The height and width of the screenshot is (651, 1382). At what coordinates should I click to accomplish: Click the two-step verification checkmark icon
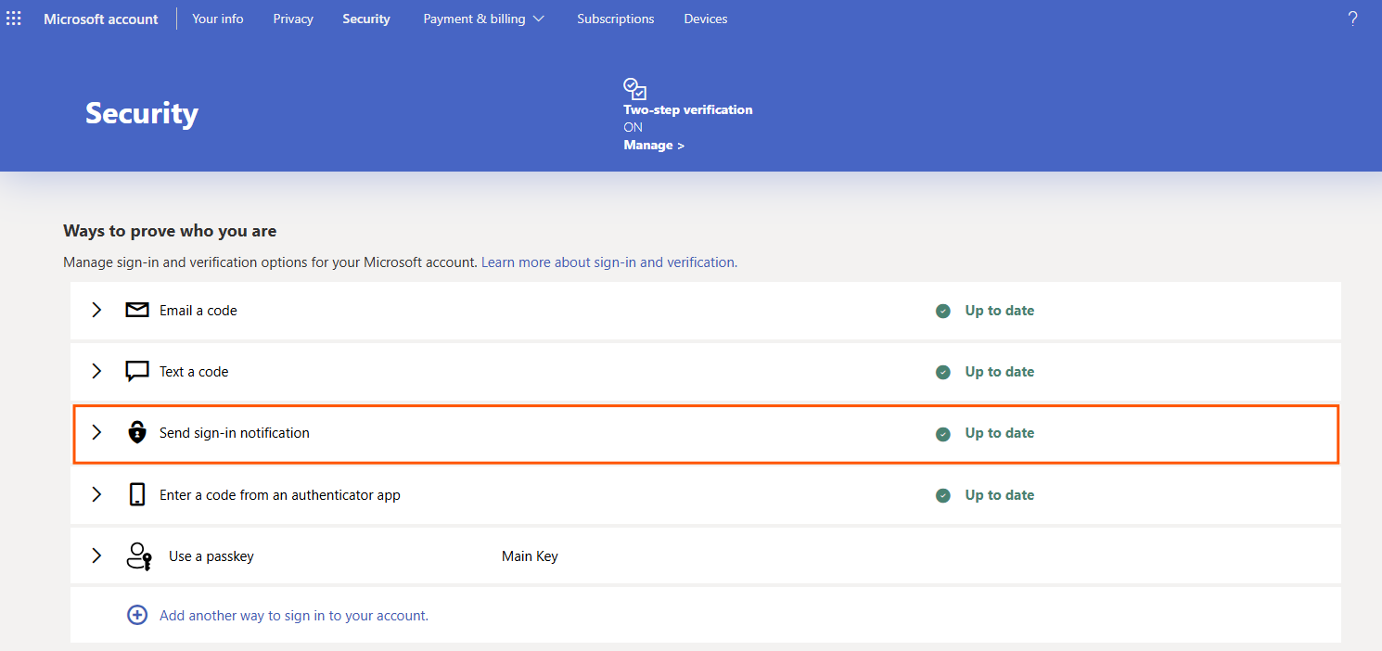[634, 89]
